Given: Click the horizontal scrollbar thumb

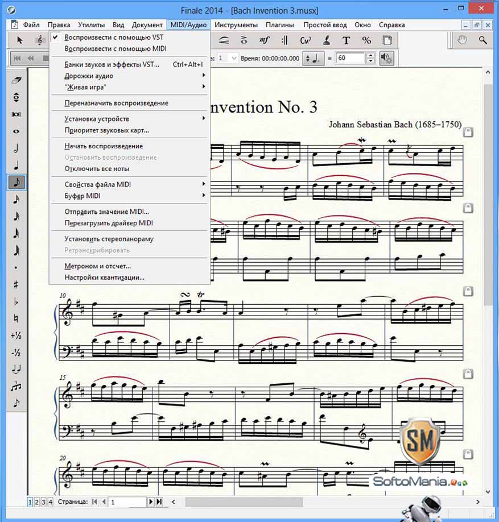Looking at the screenshot, I should 244,502.
